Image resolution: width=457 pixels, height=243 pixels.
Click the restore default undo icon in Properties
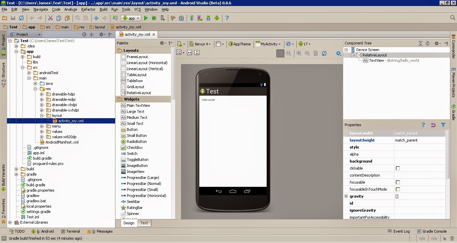coord(433,125)
